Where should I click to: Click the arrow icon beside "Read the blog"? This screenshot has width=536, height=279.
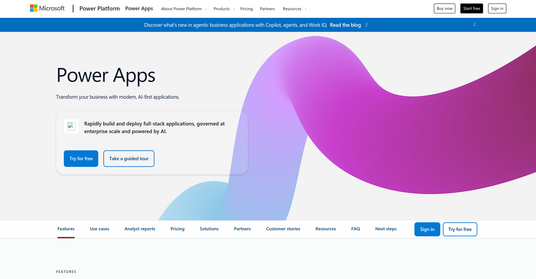tap(366, 25)
